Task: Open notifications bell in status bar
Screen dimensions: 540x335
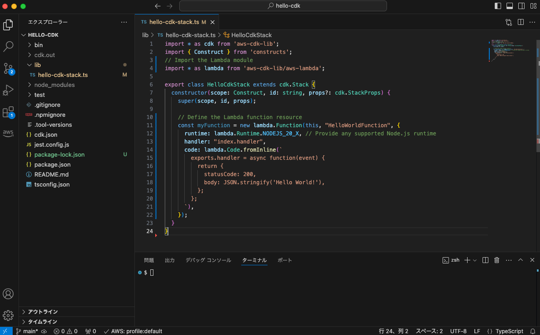Action: pos(532,331)
